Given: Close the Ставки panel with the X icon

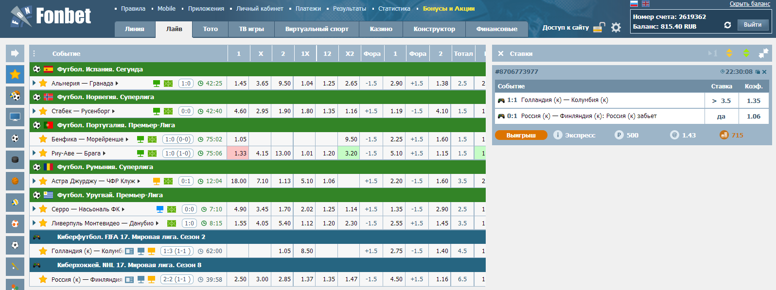Looking at the screenshot, I should pos(501,53).
